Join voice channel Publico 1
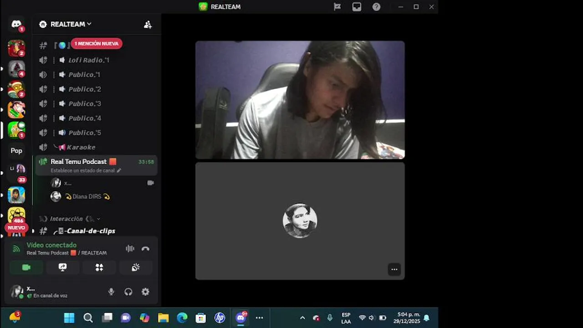The height and width of the screenshot is (328, 583). pos(97,75)
